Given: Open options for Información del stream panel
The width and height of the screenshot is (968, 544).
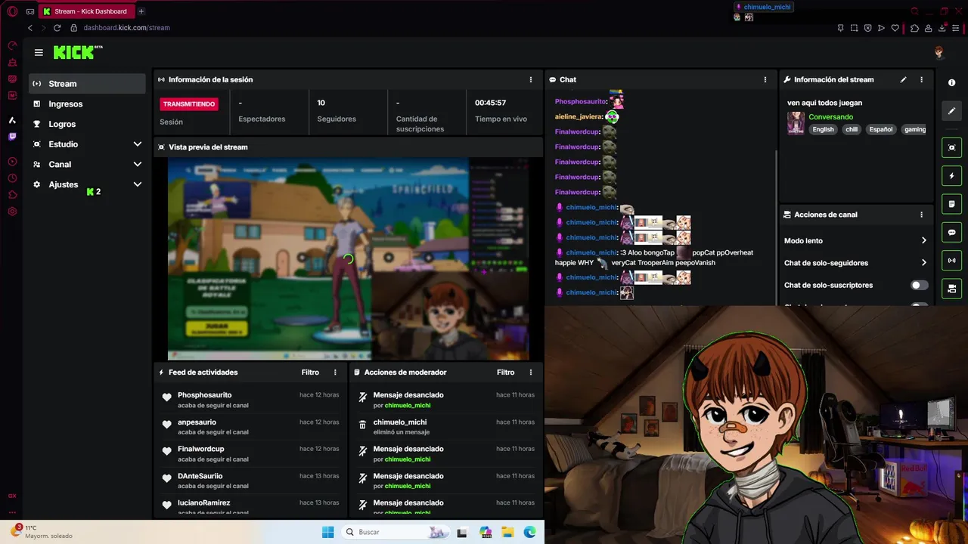Looking at the screenshot, I should coord(921,79).
